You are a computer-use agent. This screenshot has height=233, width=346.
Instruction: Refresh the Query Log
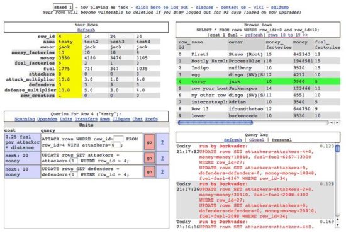pyautogui.click(x=233, y=140)
